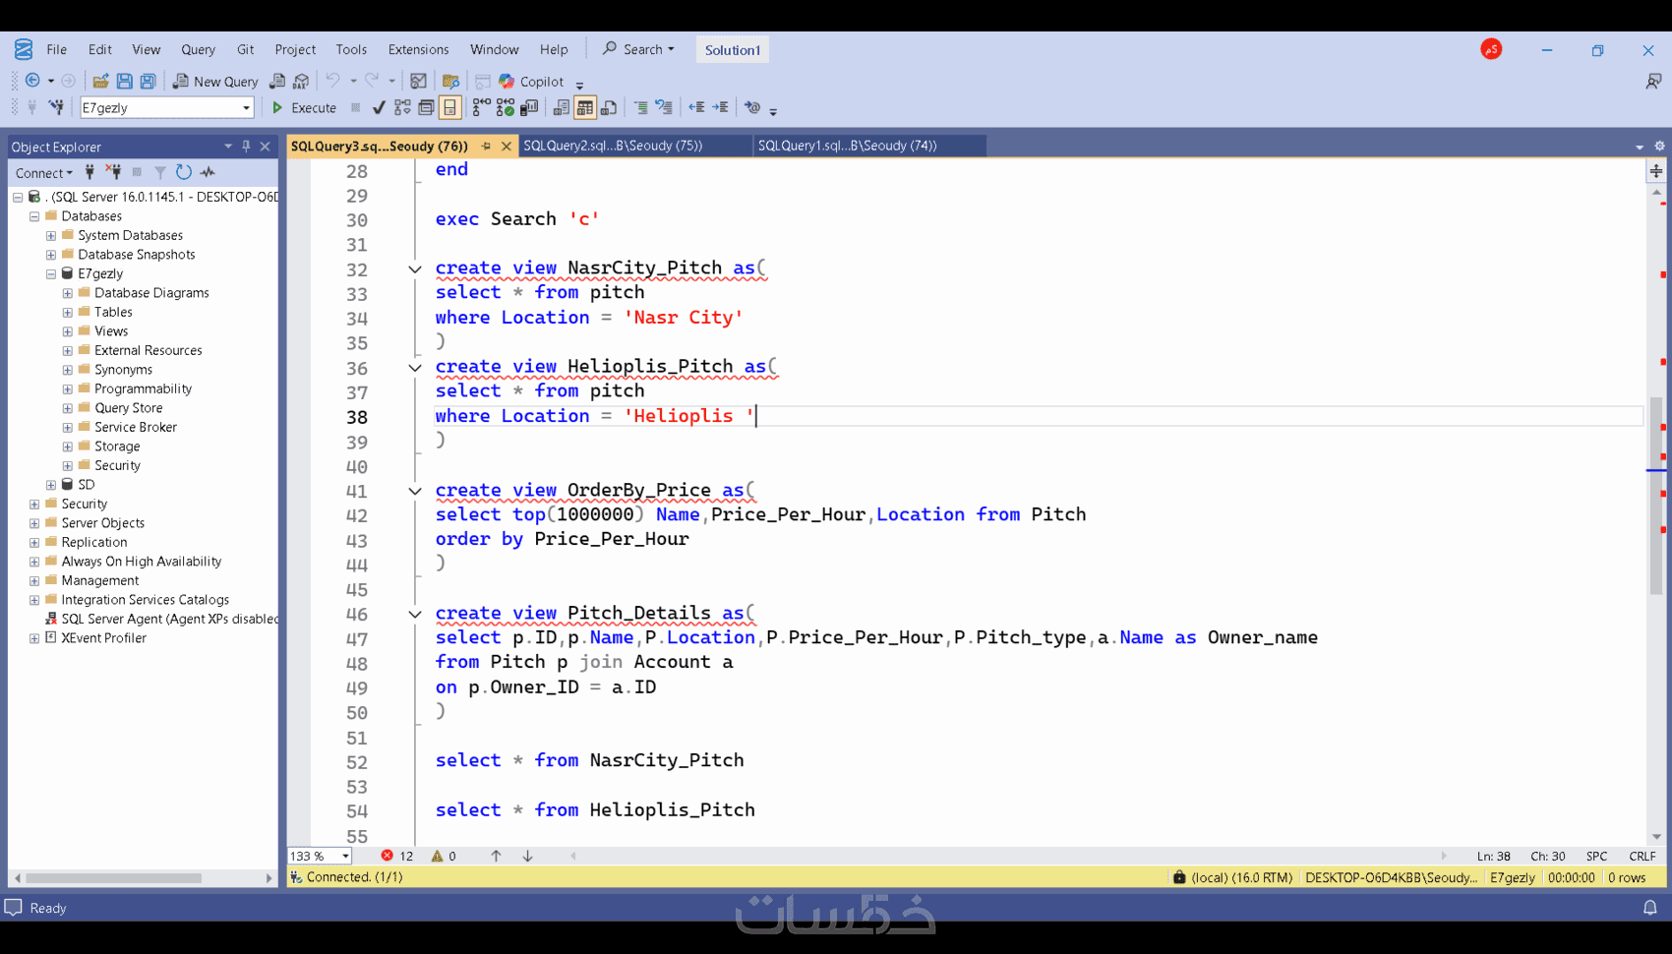Collapse the E7gezly database node
The image size is (1672, 954).
[x=51, y=273]
